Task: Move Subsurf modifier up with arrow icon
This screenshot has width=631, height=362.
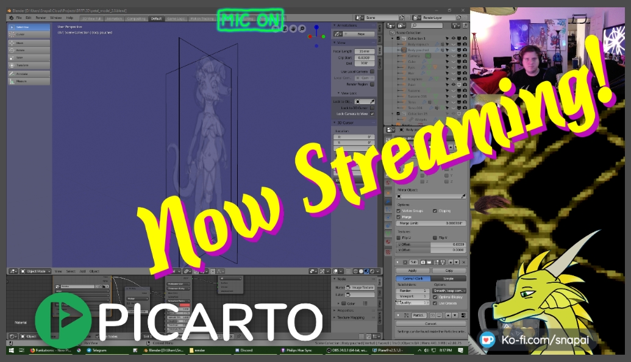Action: tap(451, 262)
